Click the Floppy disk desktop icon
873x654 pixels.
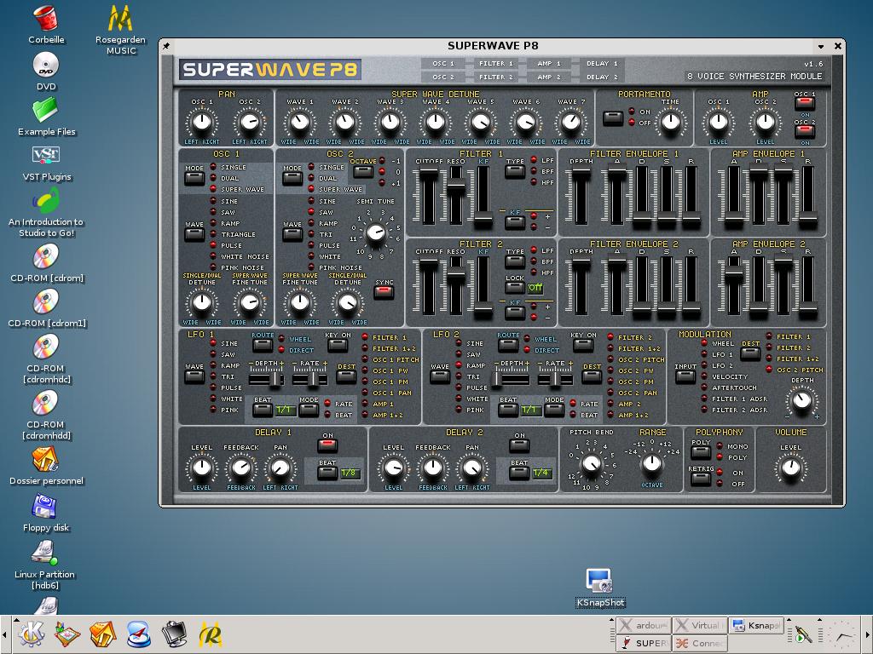coord(45,508)
